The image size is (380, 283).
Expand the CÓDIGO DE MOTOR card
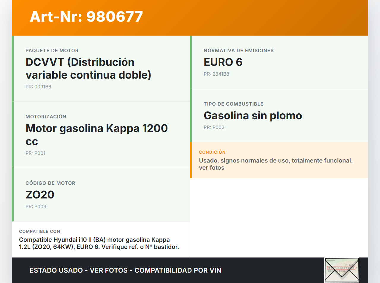click(x=50, y=183)
